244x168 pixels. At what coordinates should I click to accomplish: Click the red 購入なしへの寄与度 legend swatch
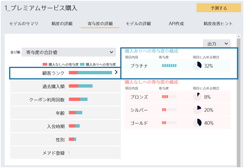(x=45, y=64)
